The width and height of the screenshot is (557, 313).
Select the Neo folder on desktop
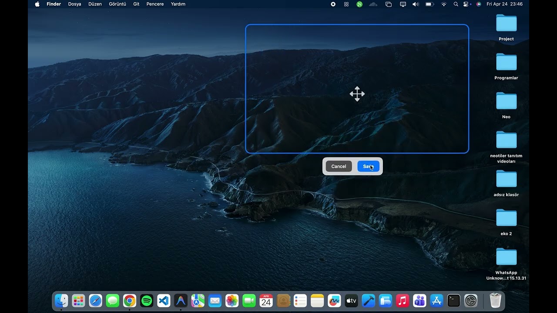click(506, 105)
